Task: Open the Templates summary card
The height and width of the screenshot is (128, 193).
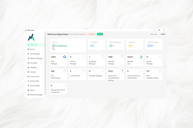Action: (x=134, y=44)
